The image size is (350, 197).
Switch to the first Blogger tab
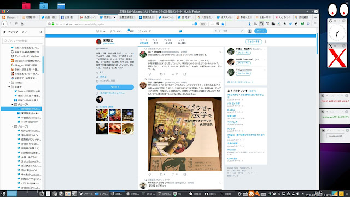[x=10, y=17]
